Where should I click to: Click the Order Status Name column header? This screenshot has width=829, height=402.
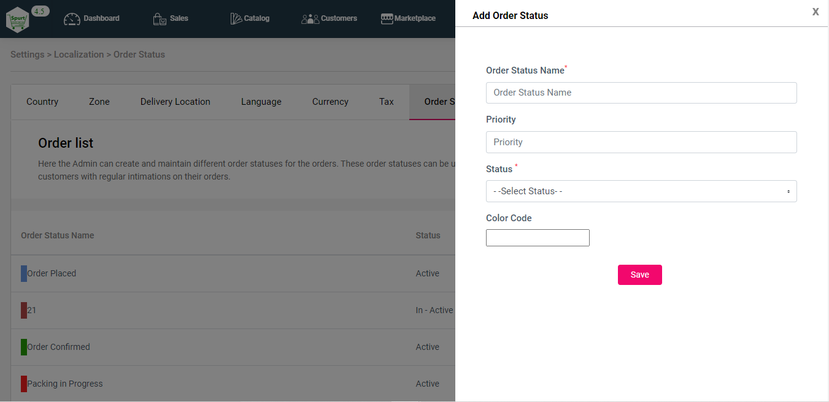pyautogui.click(x=58, y=235)
